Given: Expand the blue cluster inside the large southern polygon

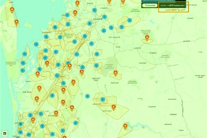Looking at the screenshot, I should [x=103, y=99].
